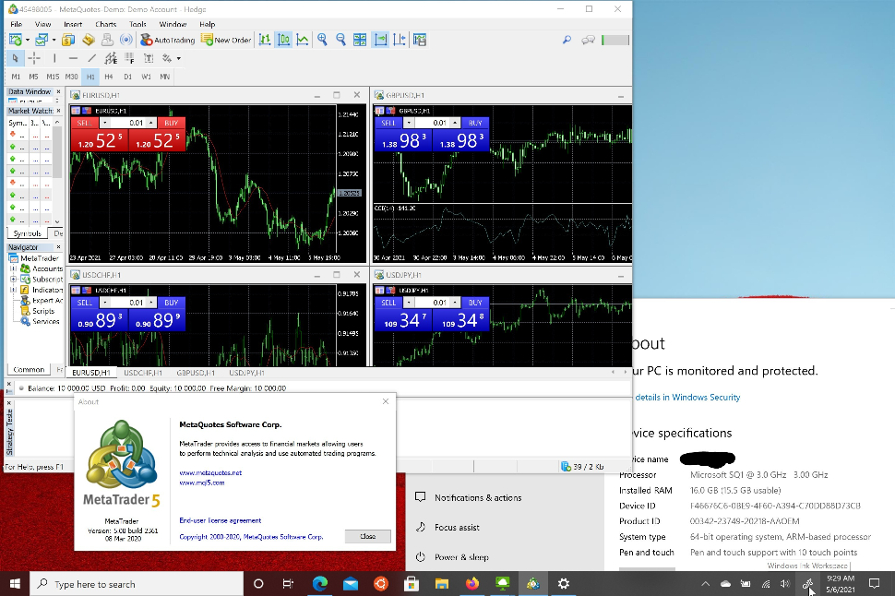The height and width of the screenshot is (596, 895).
Task: Switch to the USDCHF,H1 chart tab
Action: [143, 373]
